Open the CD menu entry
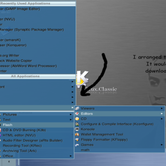This screenshot has width=166, height=166. tap(120, 119)
